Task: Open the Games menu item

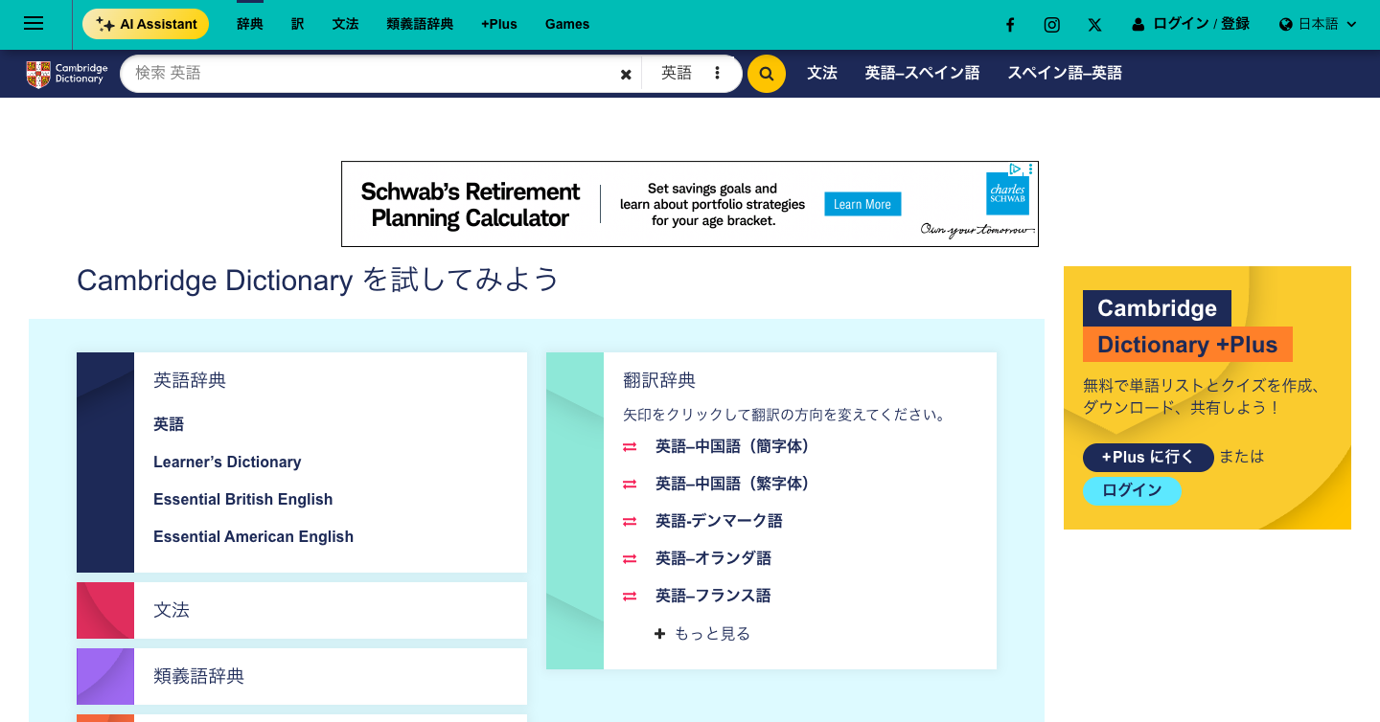Action: tap(567, 24)
